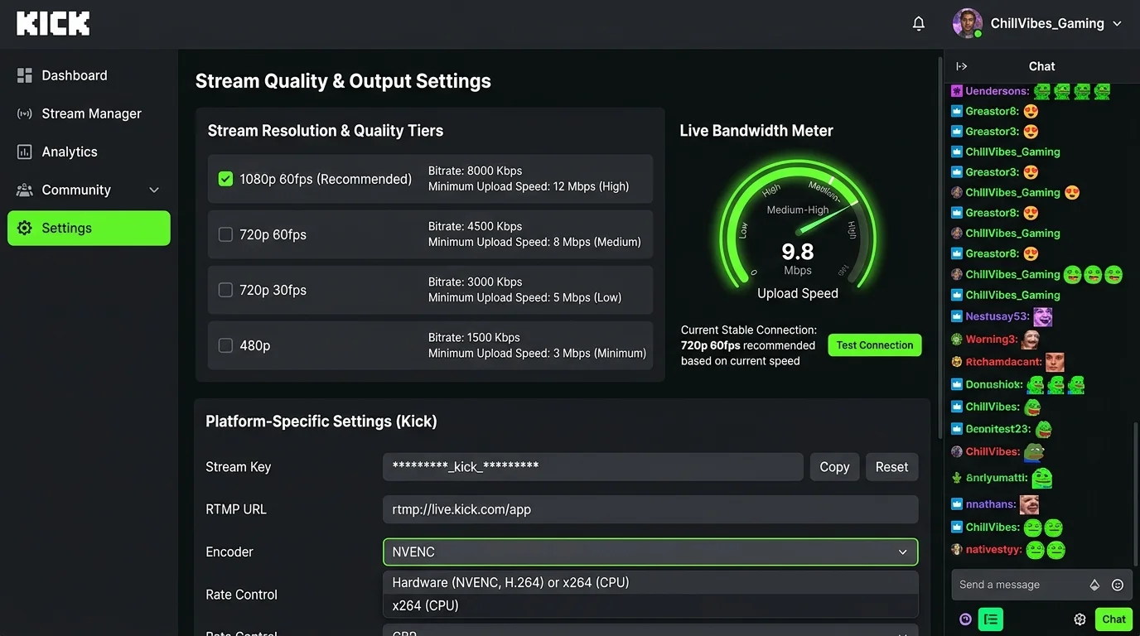Click the Community people icon
The width and height of the screenshot is (1140, 636).
24,190
